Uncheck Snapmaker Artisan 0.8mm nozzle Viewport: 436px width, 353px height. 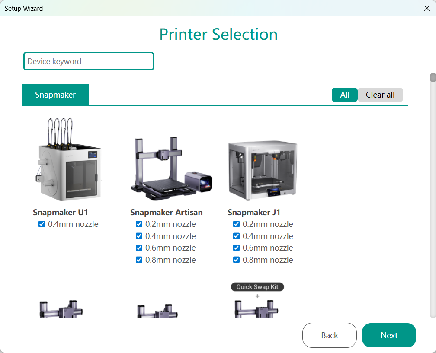139,260
